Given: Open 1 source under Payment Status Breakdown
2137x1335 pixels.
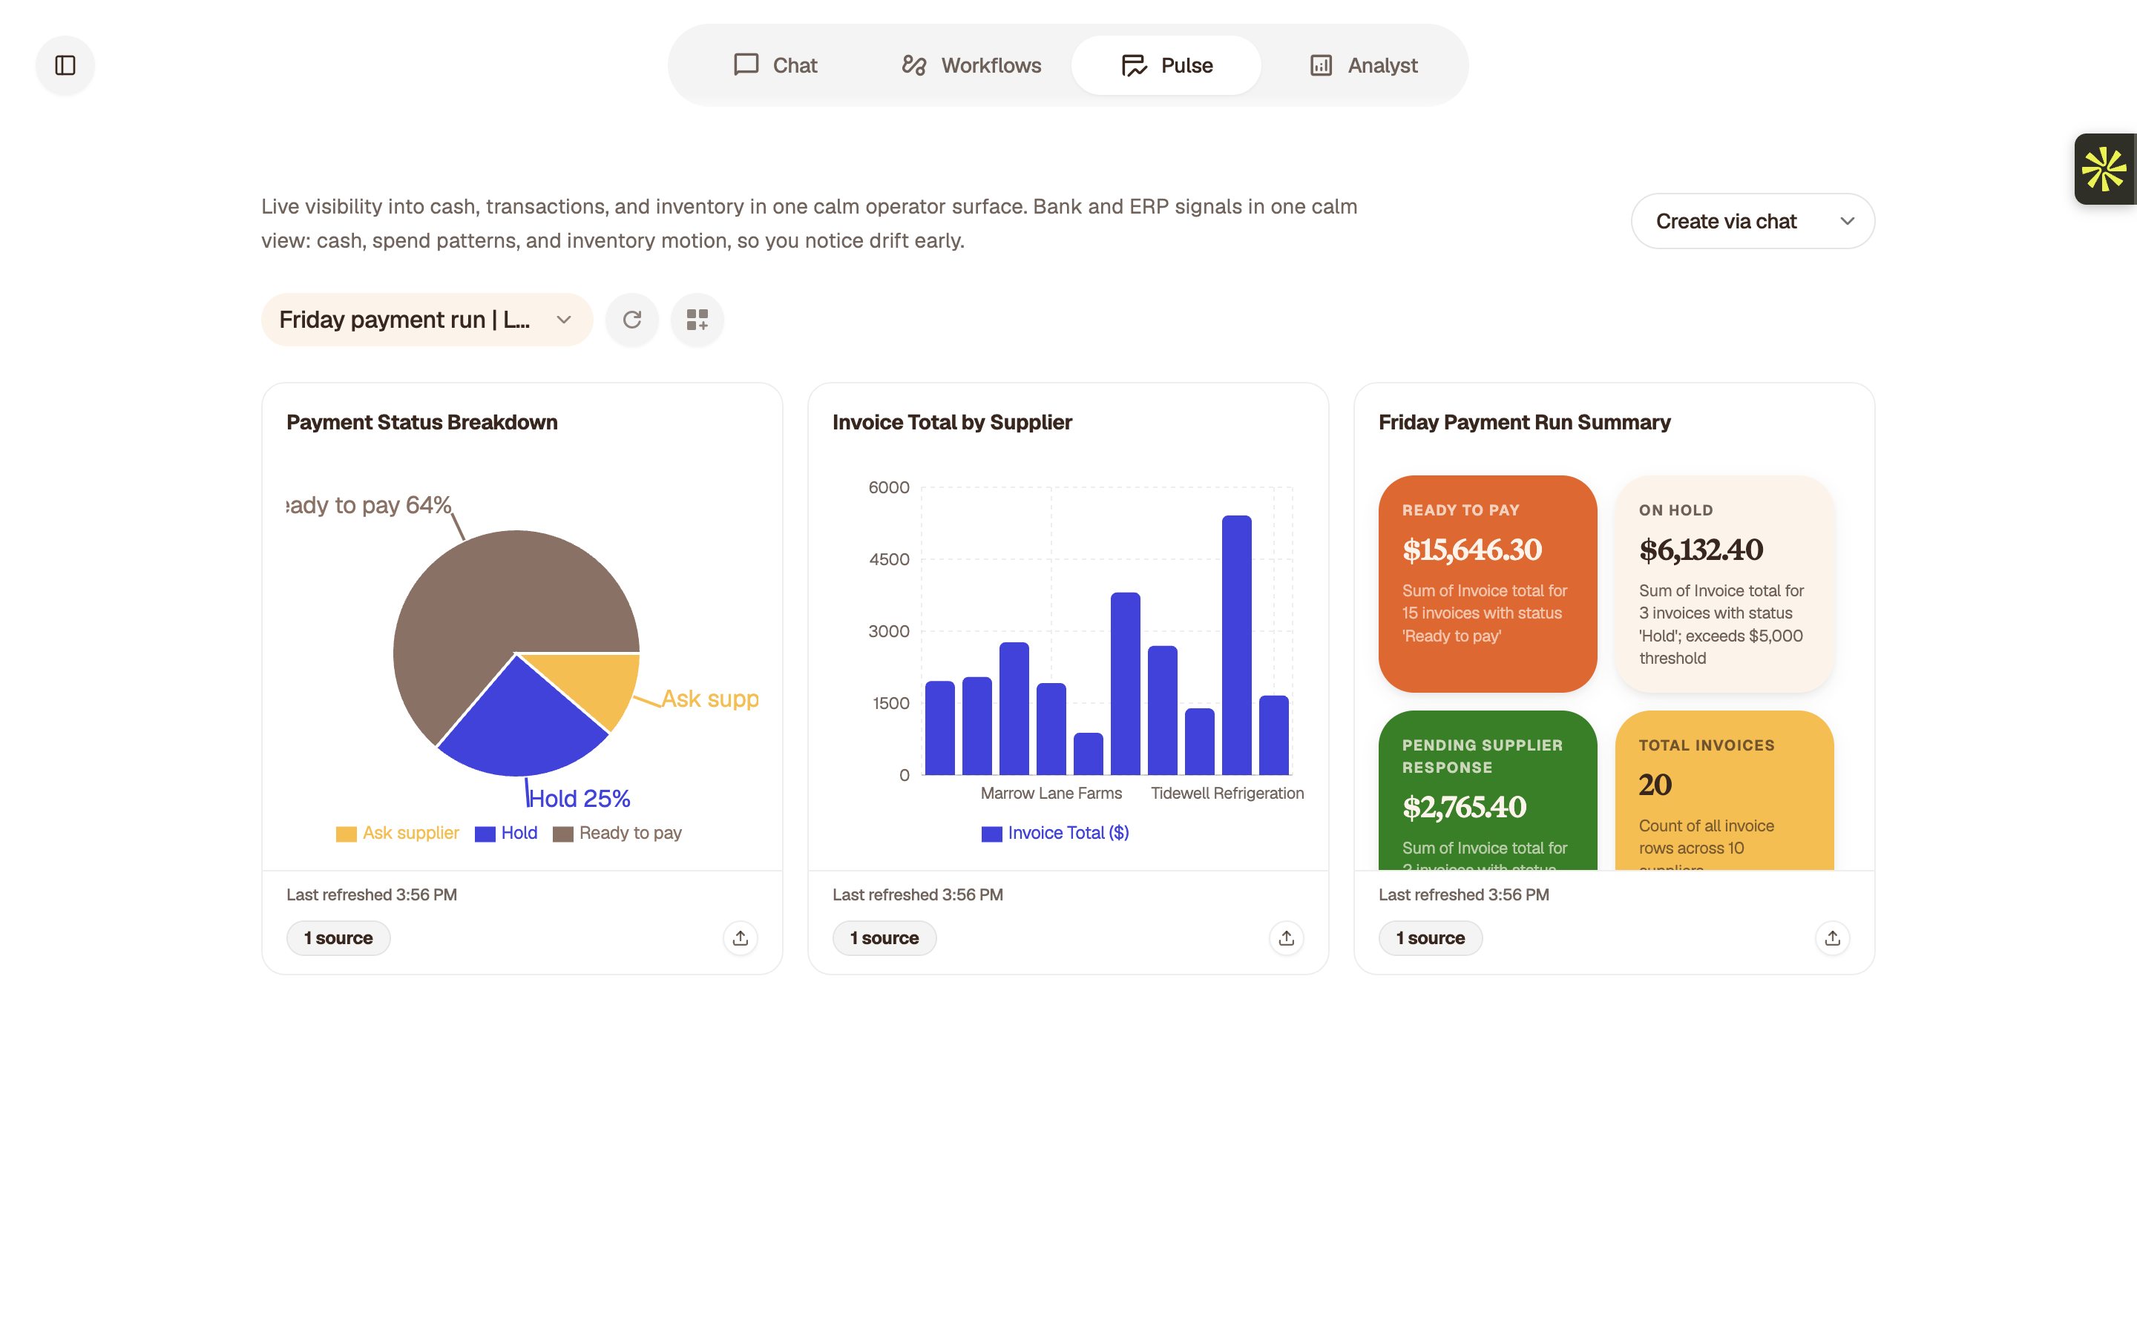Looking at the screenshot, I should coord(338,937).
